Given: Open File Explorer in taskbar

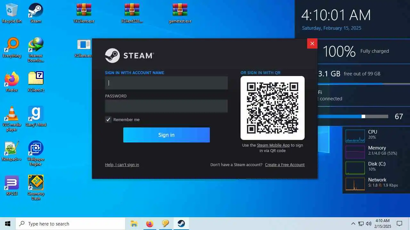Looking at the screenshot, I should click(134, 224).
